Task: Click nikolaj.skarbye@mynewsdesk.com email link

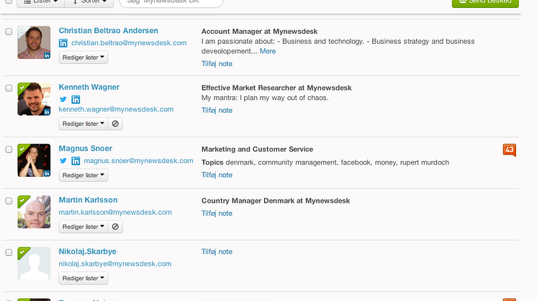Action: point(114,264)
